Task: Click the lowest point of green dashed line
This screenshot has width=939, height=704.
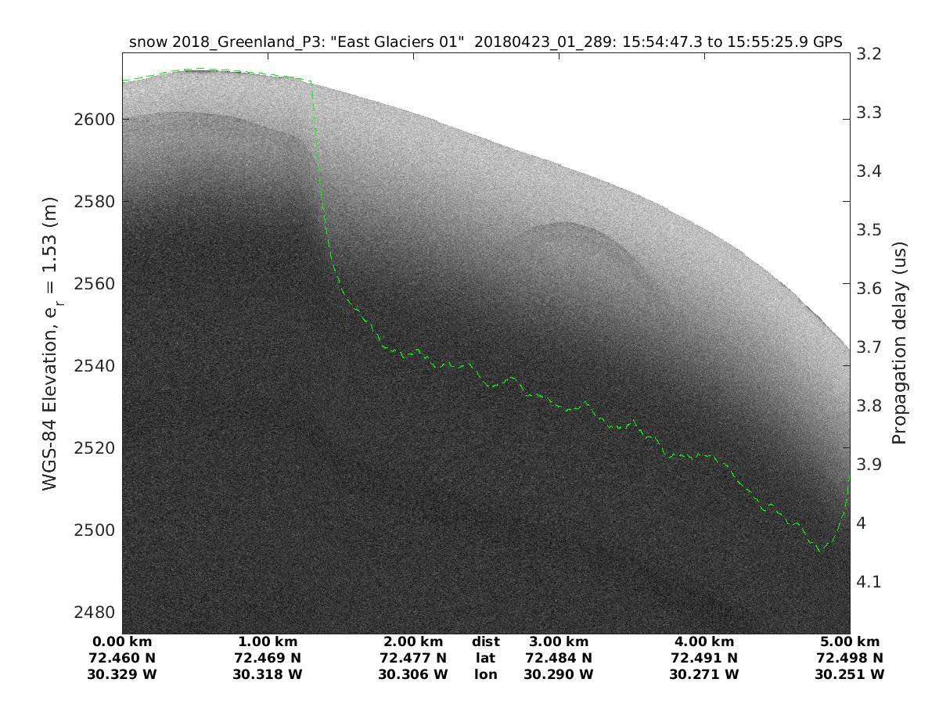Action: pyautogui.click(x=819, y=550)
